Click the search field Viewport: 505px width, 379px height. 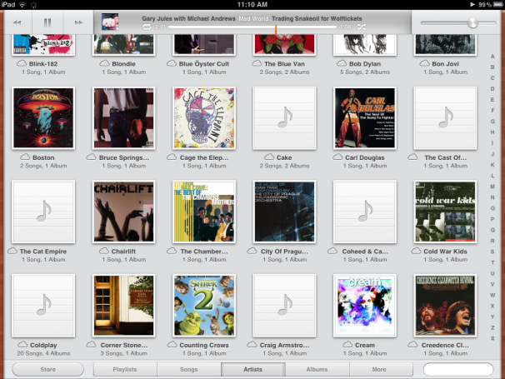point(458,369)
